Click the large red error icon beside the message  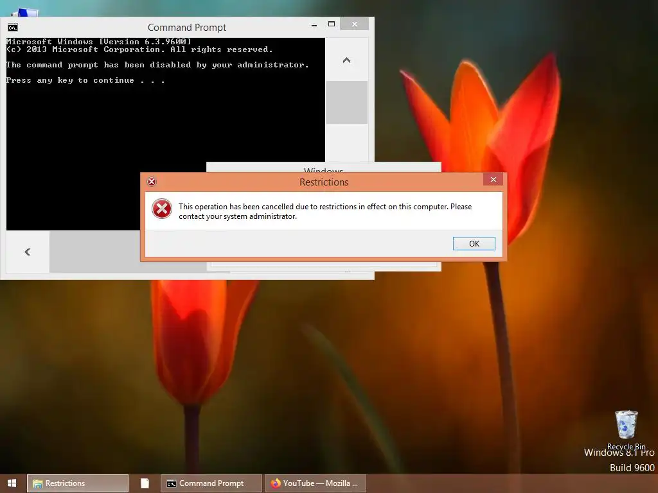coord(161,209)
